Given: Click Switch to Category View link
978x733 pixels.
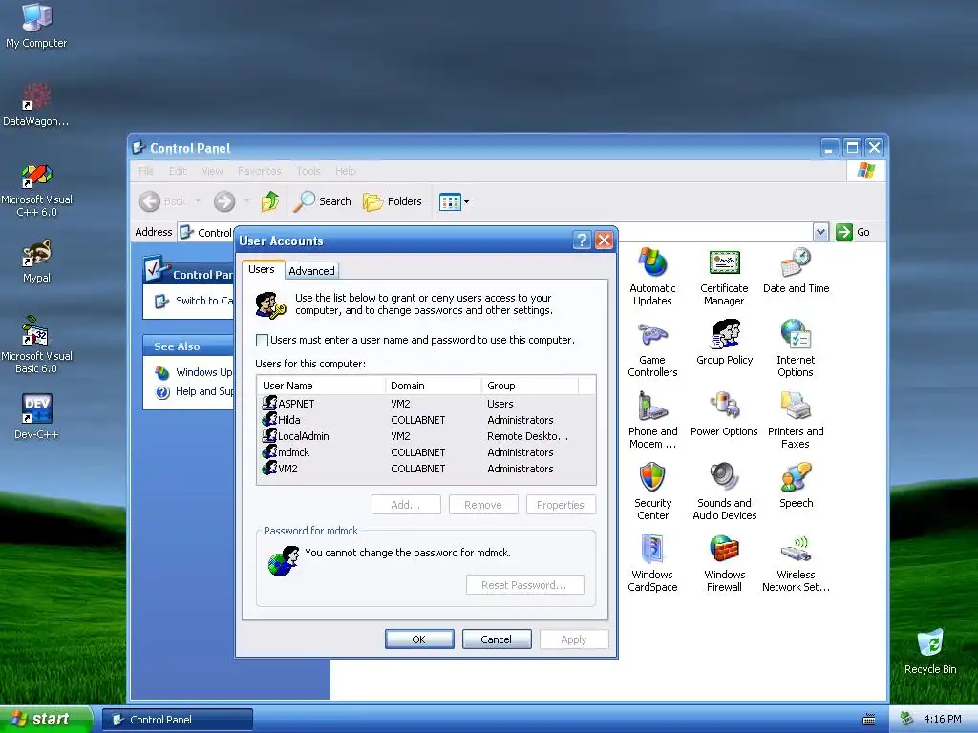Looking at the screenshot, I should (194, 301).
